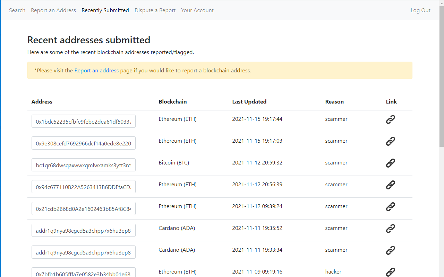
Task: Click the Last Updated column header
Action: [249, 102]
